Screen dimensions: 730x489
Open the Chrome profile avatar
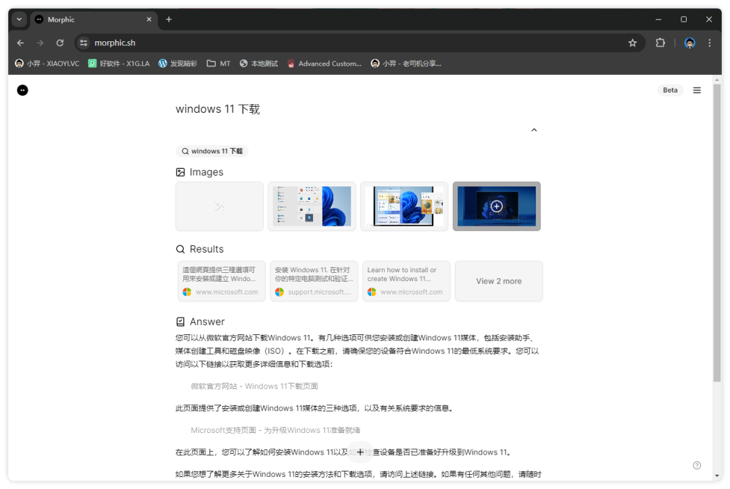point(689,43)
